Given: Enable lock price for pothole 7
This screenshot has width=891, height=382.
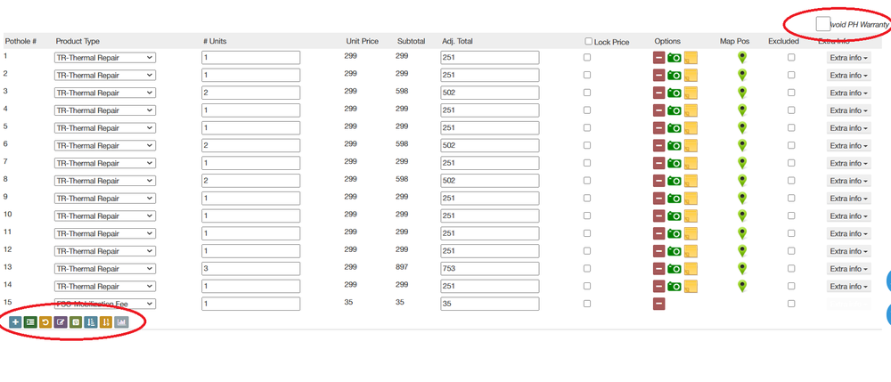Looking at the screenshot, I should pyautogui.click(x=586, y=163).
